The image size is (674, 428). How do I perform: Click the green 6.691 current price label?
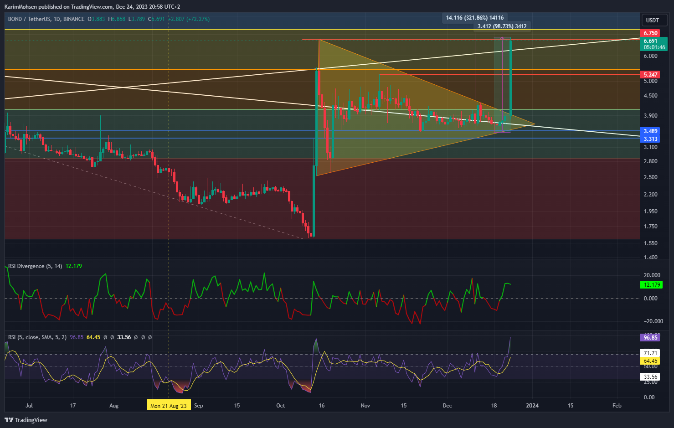coord(654,44)
